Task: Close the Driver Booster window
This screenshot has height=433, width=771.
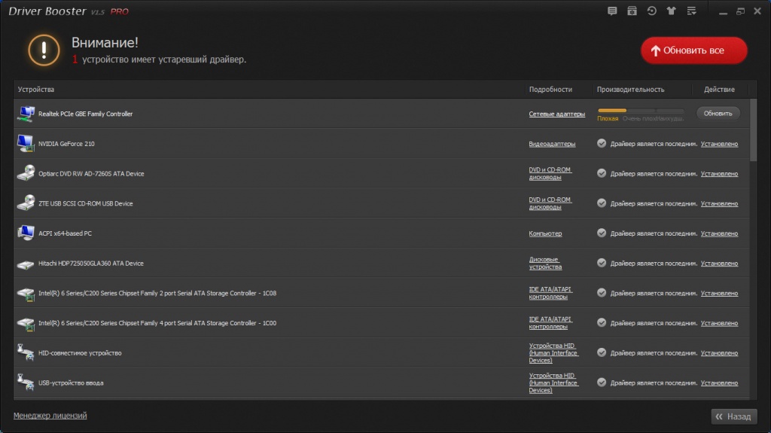Action: (757, 11)
